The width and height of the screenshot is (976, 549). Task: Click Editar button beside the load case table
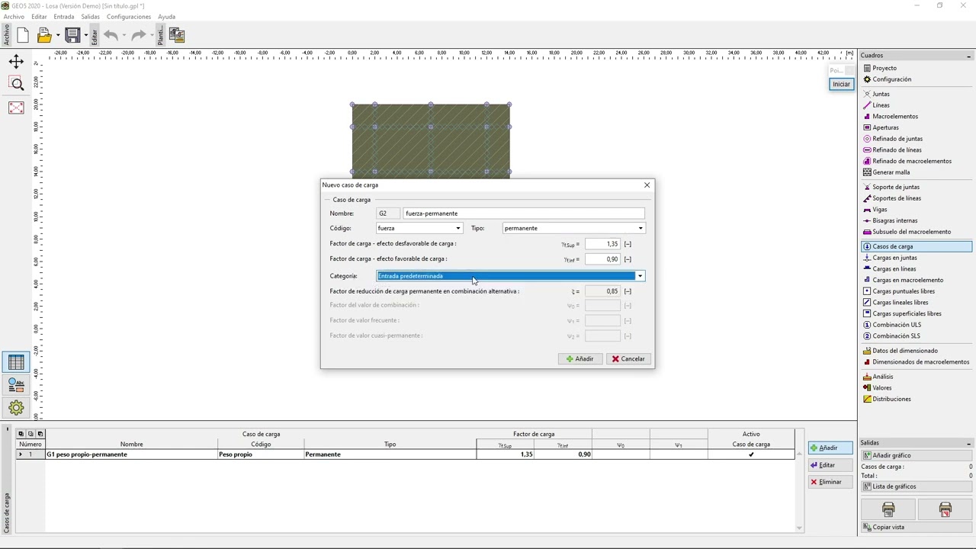830,465
